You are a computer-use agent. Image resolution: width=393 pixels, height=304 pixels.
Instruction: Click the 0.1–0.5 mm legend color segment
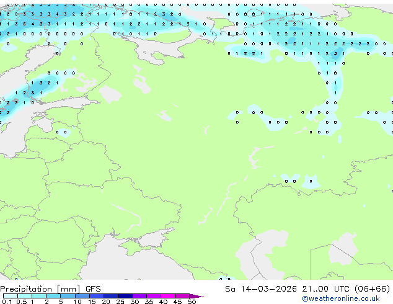pos(11,296)
